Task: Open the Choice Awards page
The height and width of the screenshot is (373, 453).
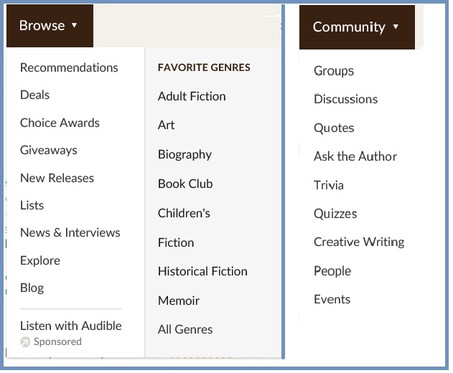Action: click(60, 123)
